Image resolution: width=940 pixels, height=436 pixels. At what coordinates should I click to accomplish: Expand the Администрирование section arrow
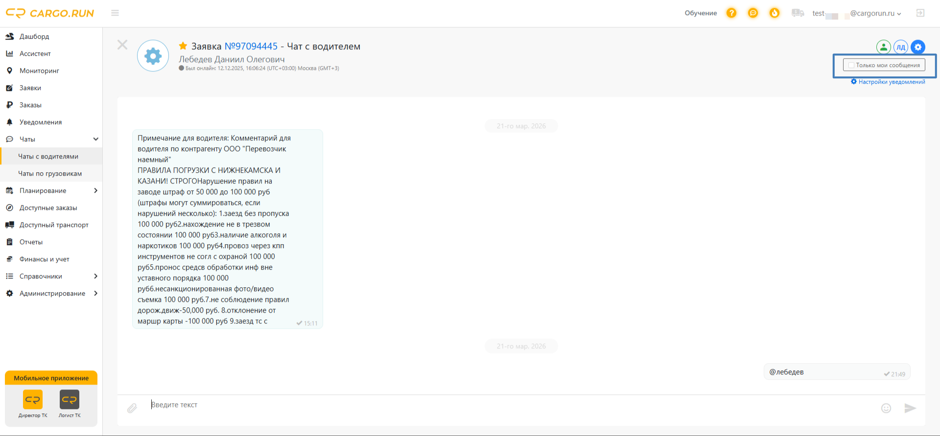coord(95,293)
